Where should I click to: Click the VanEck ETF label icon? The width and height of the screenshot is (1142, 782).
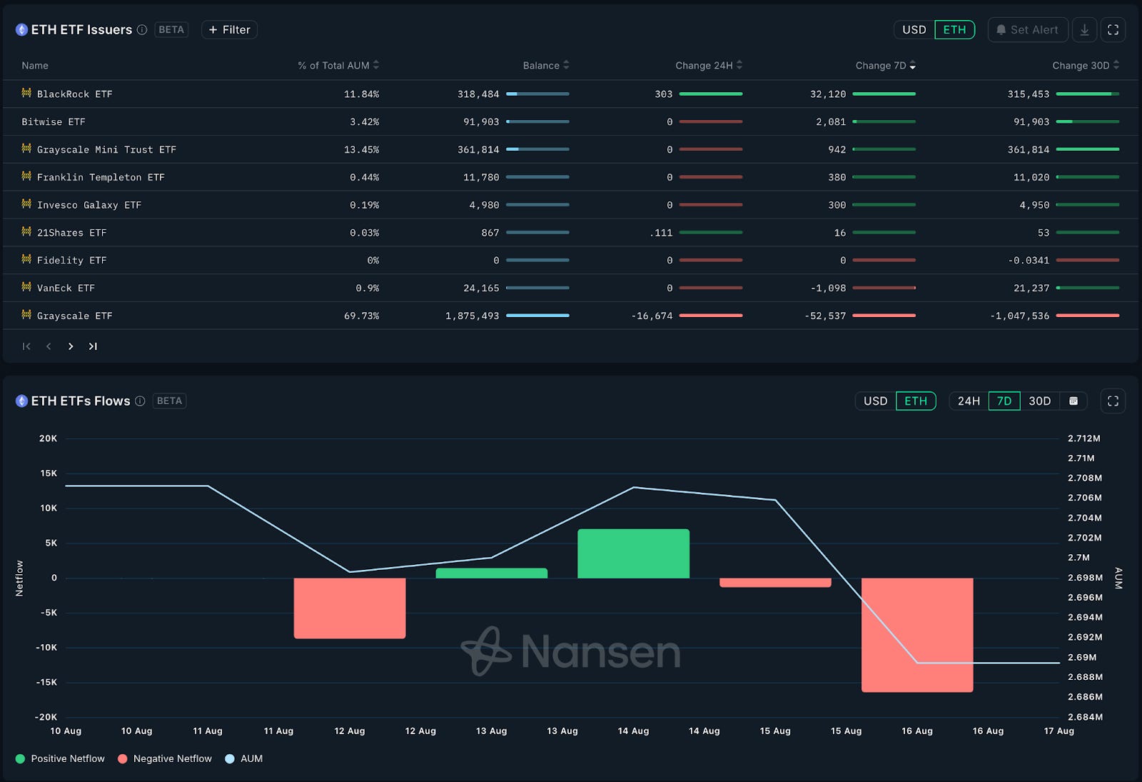pyautogui.click(x=26, y=287)
